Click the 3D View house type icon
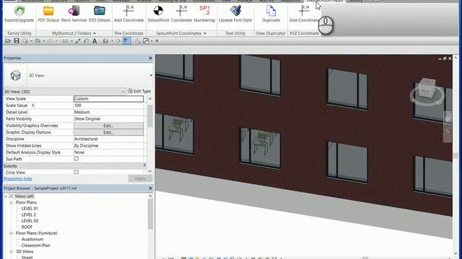The image size is (462, 259). point(15,76)
